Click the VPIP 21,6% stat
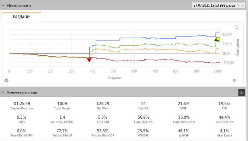The height and width of the screenshot is (141, 248). [x=184, y=106]
